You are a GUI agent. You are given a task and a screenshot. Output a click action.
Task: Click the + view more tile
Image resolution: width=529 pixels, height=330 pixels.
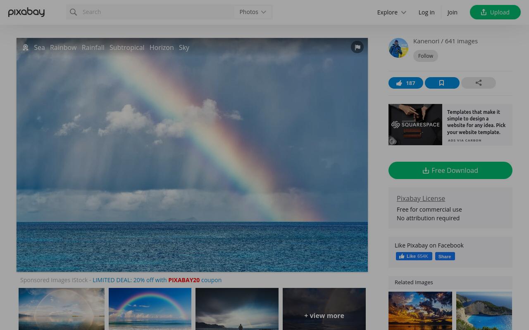[324, 309]
